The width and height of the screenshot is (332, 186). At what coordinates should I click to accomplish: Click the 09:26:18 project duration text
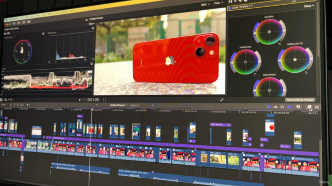click(x=134, y=105)
